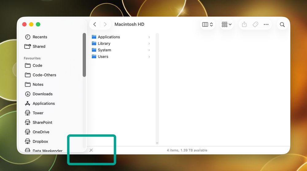Expand Library folder chevron
307x171 pixels.
[x=149, y=44]
